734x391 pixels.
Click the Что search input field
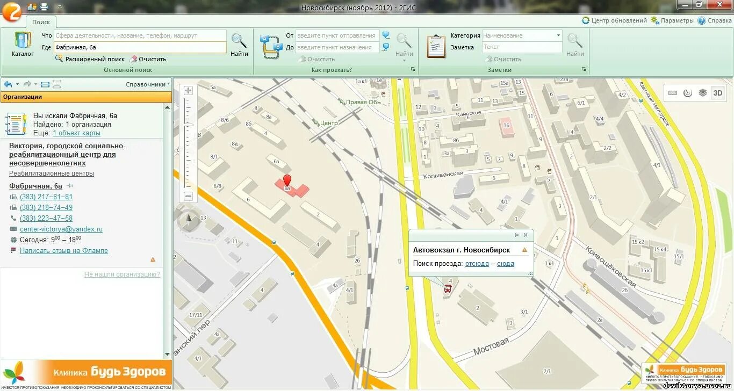click(x=140, y=35)
